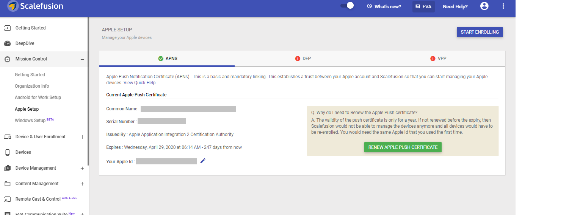Click the Need Help? link
This screenshot has width=569, height=215.
pos(455,6)
